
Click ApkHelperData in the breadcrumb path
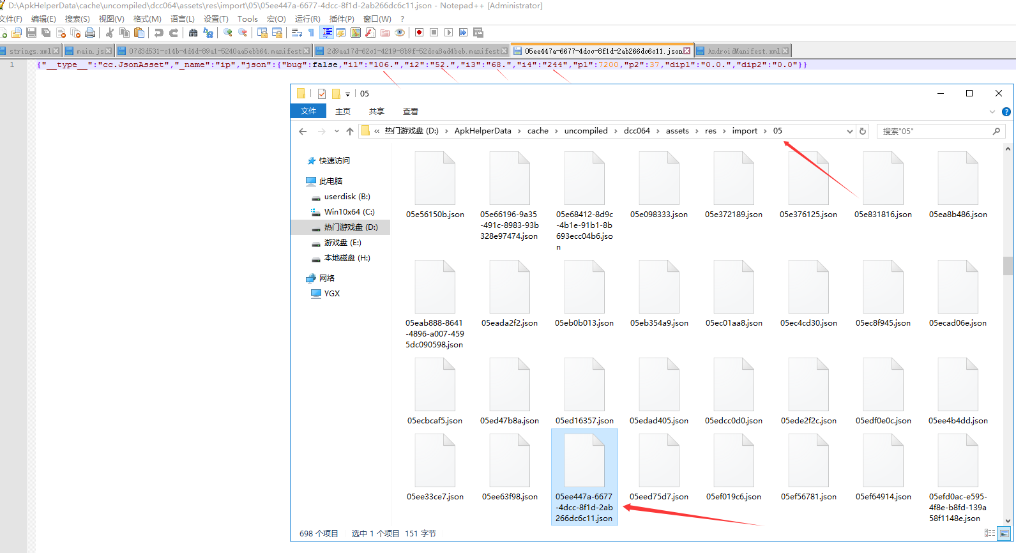482,131
